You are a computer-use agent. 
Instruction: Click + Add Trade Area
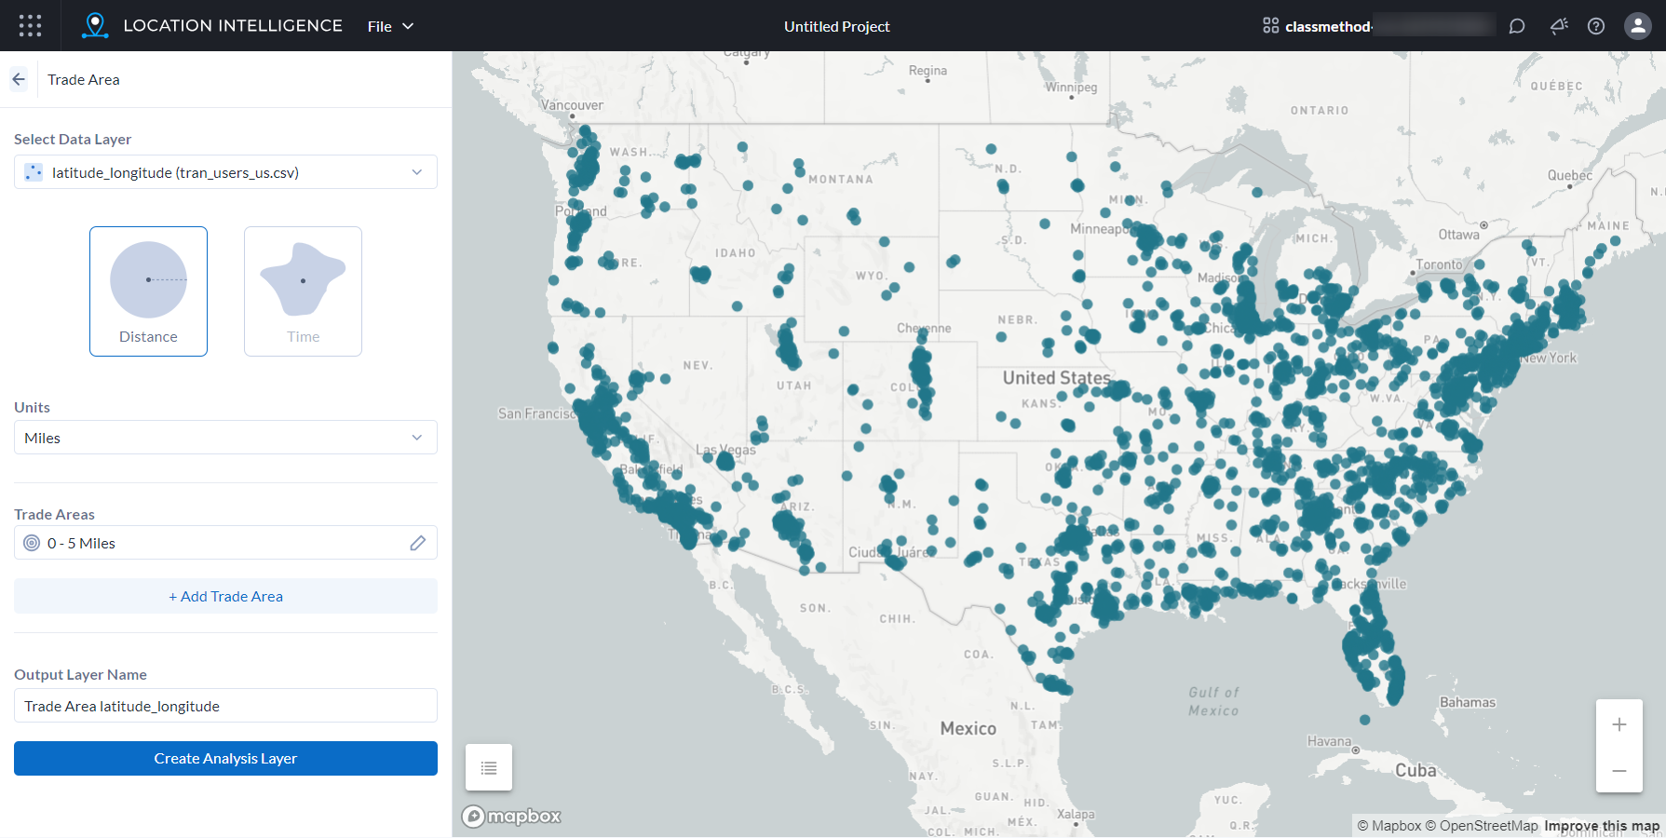coord(224,596)
